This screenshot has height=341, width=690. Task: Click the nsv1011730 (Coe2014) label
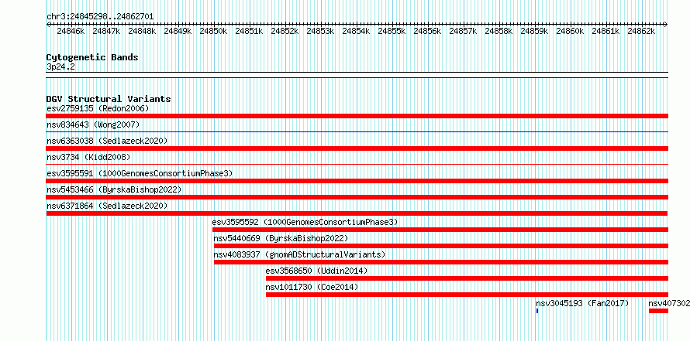pos(312,287)
